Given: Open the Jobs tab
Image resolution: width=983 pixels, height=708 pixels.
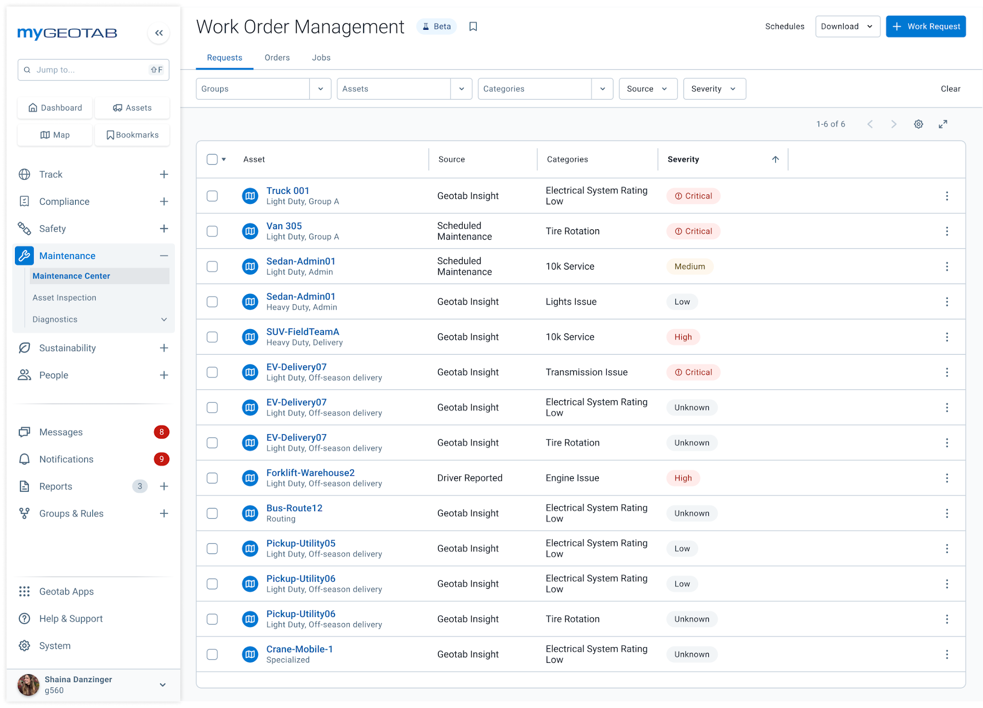Looking at the screenshot, I should tap(321, 57).
